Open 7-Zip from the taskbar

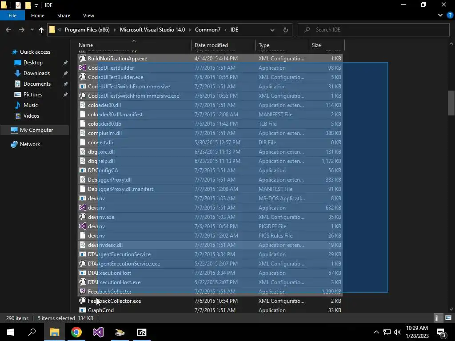(x=142, y=332)
